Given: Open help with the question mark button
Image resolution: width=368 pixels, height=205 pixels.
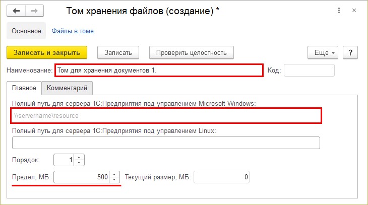Looking at the screenshot, I should (x=349, y=52).
